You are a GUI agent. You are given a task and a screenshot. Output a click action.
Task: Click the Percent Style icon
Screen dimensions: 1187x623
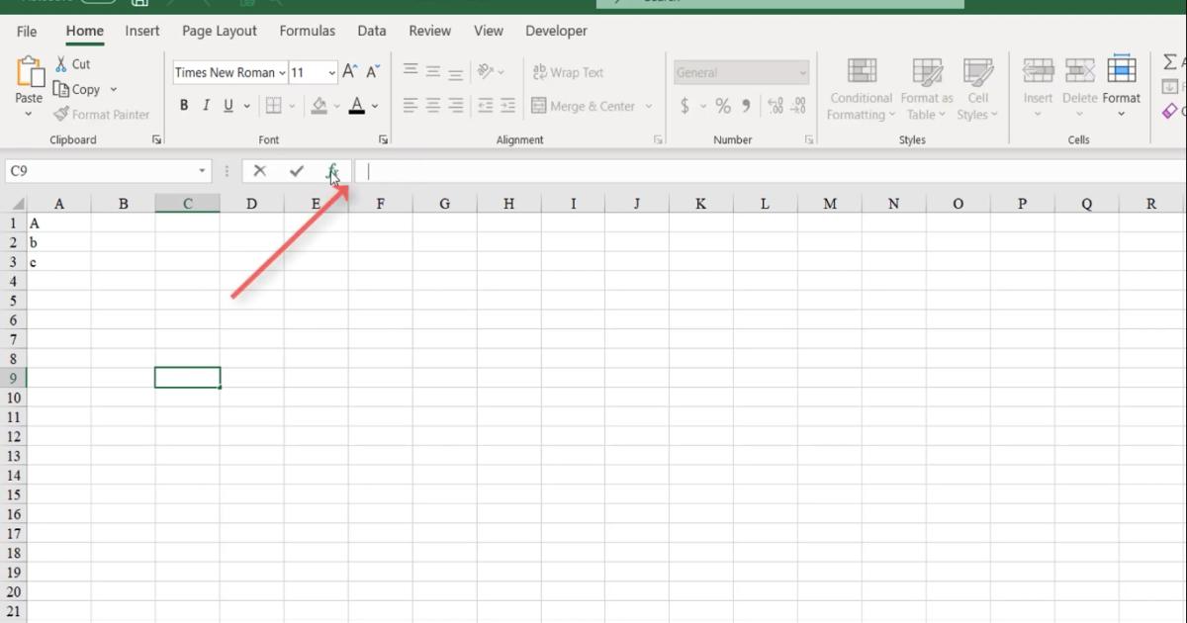[x=722, y=105]
